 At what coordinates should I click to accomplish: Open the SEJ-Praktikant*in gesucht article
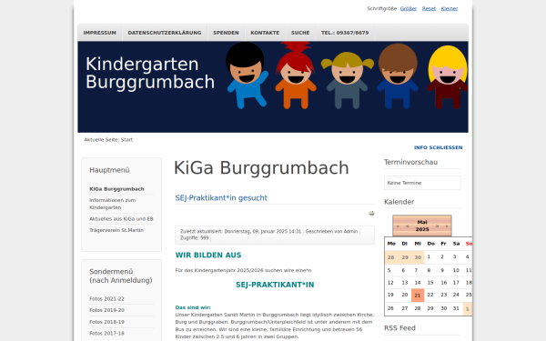click(x=221, y=198)
